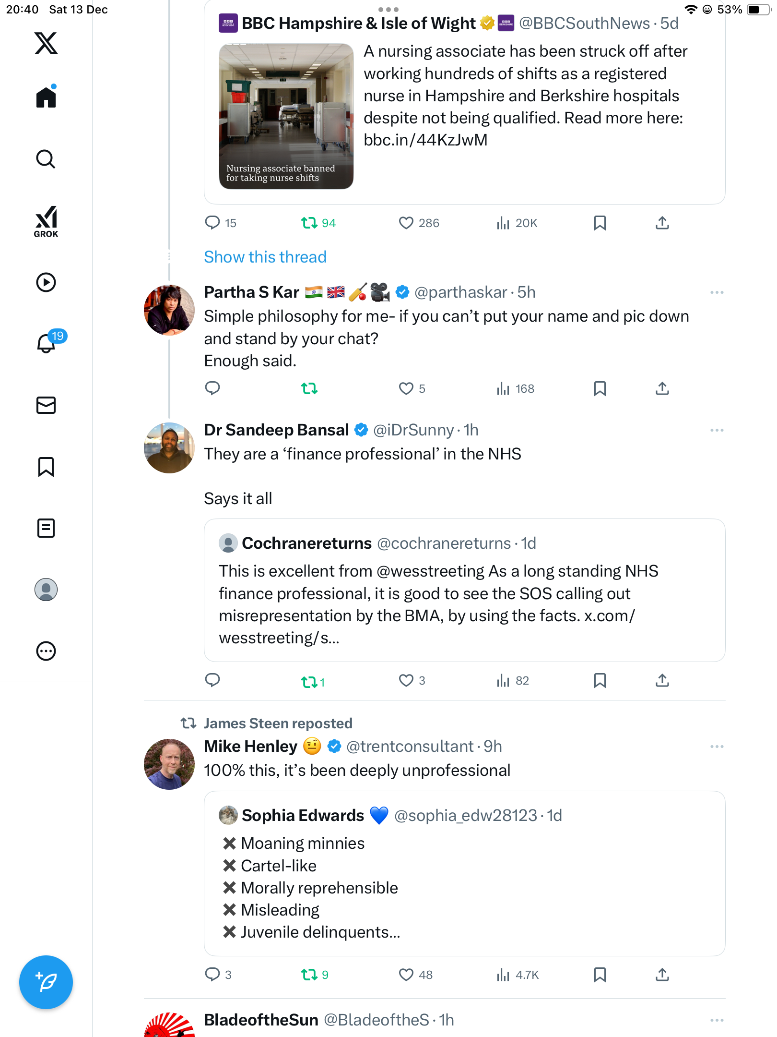The height and width of the screenshot is (1037, 777).
Task: Tap the compose new post button
Action: point(46,982)
